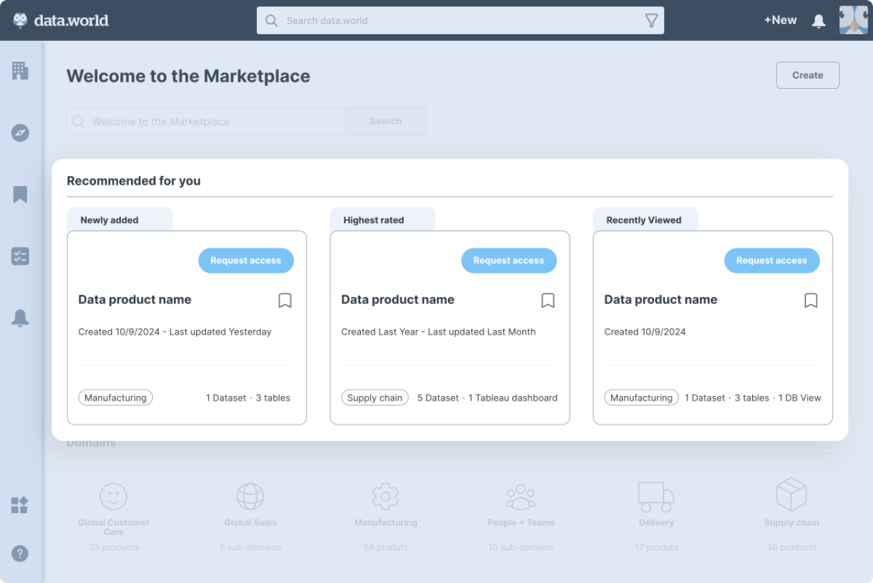Screen dimensions: 873x583
Task: Select the Global Customer Care smiley icon
Action: [x=114, y=496]
